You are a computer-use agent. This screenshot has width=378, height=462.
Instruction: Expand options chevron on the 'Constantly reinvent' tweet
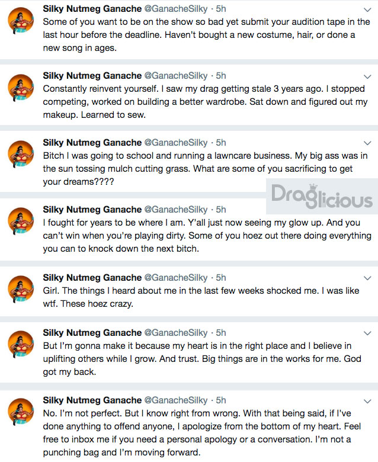367,76
